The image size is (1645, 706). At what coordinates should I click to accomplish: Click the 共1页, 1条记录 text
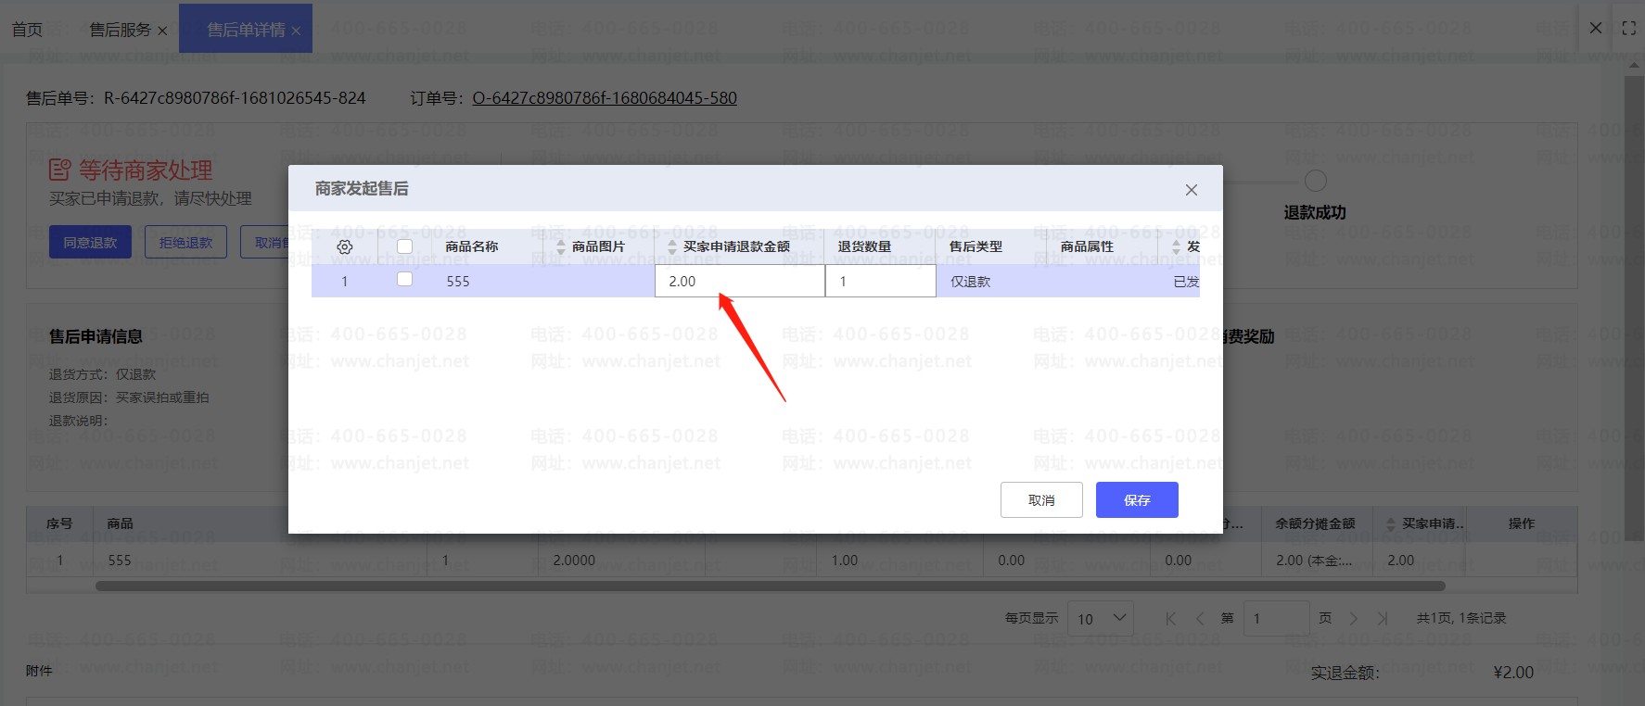pos(1461,618)
